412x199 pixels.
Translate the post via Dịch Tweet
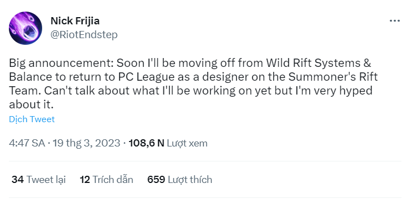coord(32,119)
